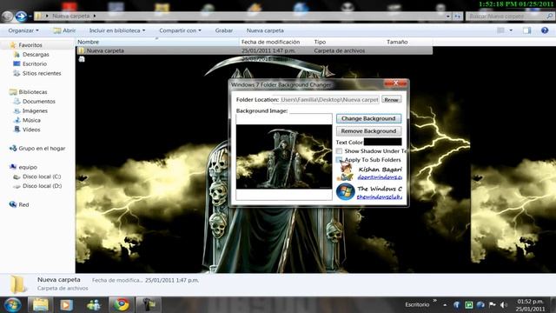Toggle the preview pane icon
The image size is (556, 313).
pos(527,30)
